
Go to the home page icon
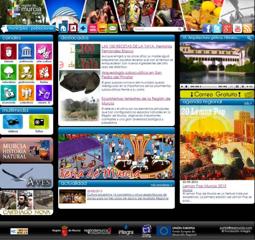63,28
